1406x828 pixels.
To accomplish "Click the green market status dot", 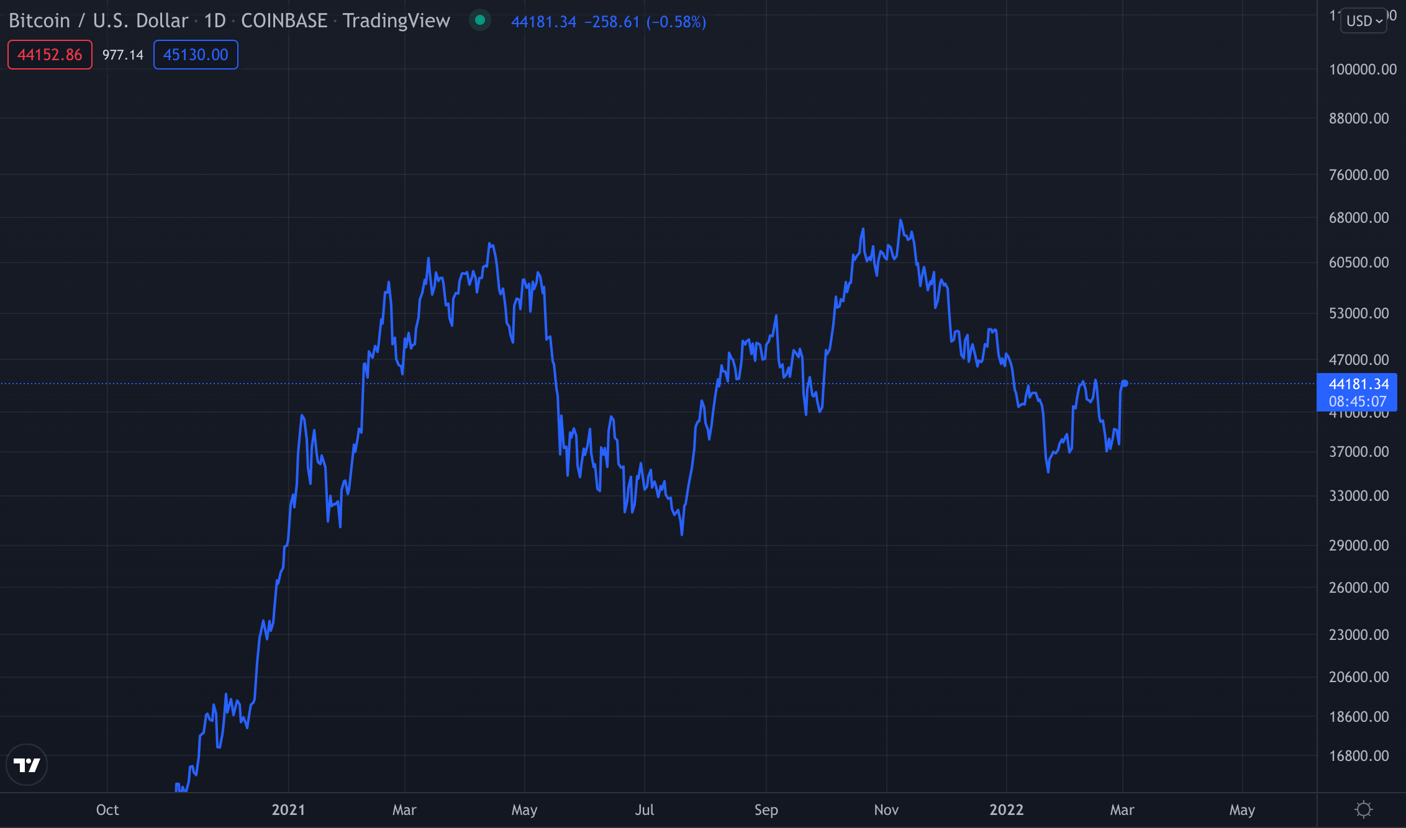I will pyautogui.click(x=479, y=20).
